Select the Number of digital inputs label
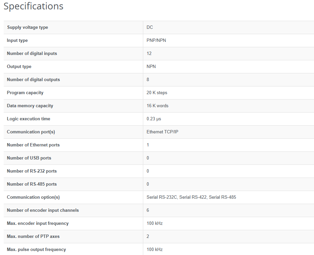This screenshot has height=255, width=314. click(x=32, y=54)
